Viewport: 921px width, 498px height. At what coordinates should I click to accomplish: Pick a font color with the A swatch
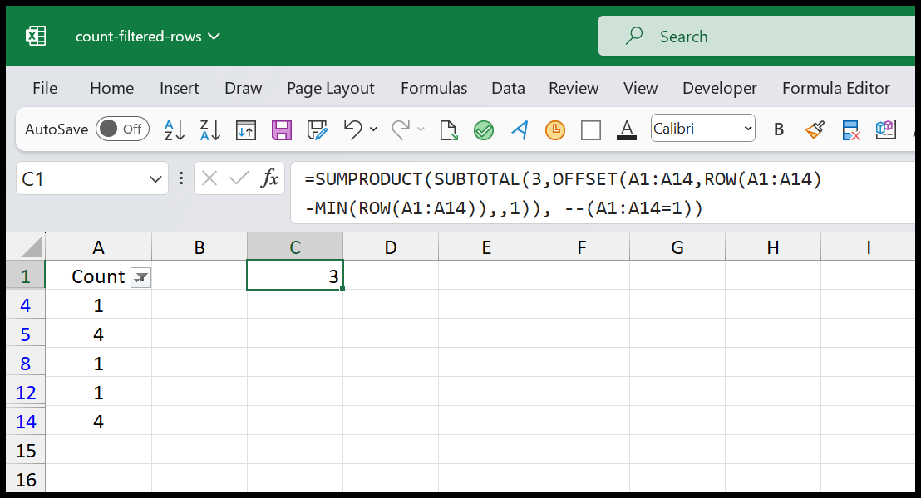point(627,129)
